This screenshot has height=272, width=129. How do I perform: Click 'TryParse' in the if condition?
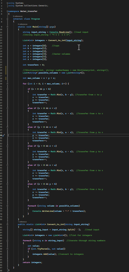(42, 249)
